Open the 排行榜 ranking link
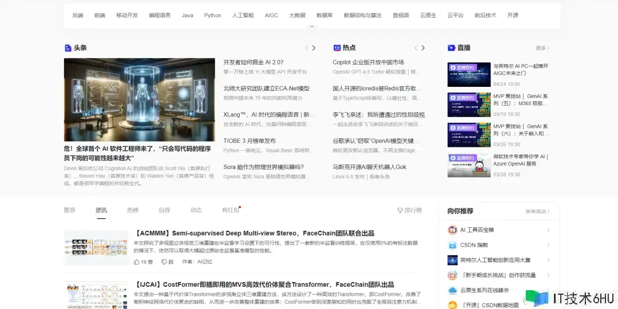This screenshot has width=618, height=309. point(413,210)
